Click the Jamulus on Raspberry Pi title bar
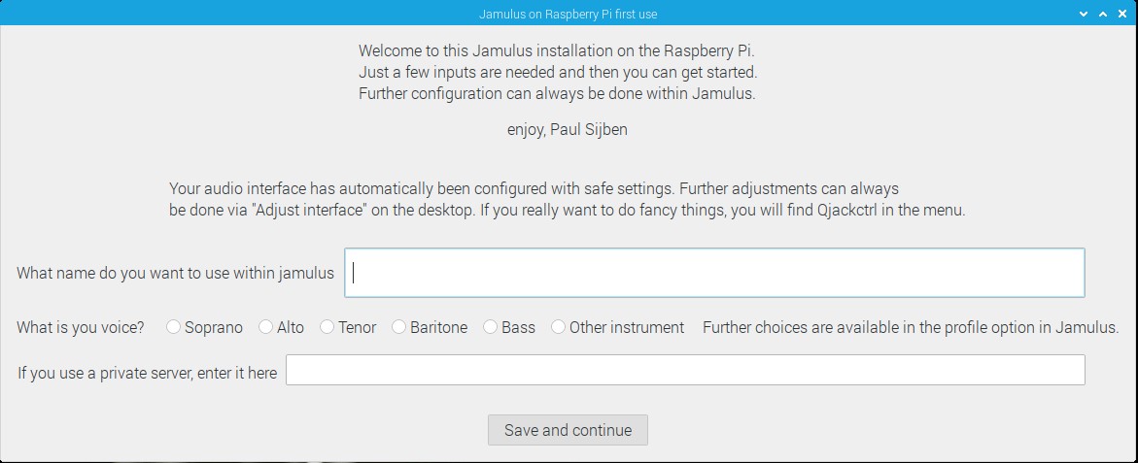The height and width of the screenshot is (463, 1138). [x=569, y=14]
